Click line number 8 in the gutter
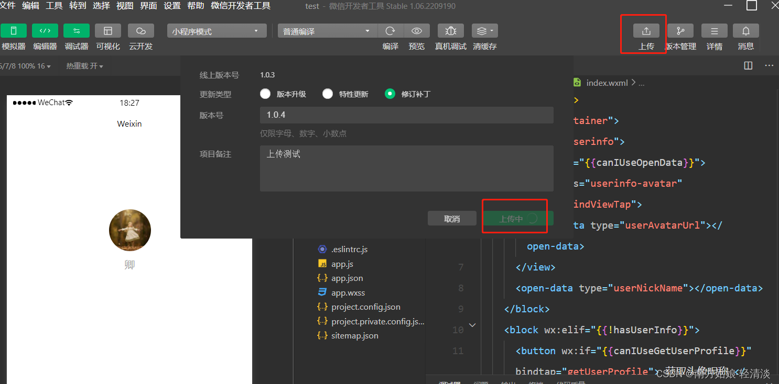 tap(461, 288)
